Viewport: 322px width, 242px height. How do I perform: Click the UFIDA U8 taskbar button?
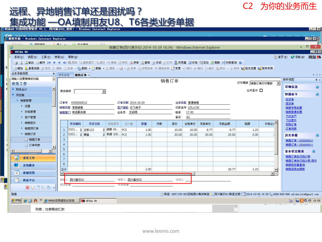tap(98, 201)
